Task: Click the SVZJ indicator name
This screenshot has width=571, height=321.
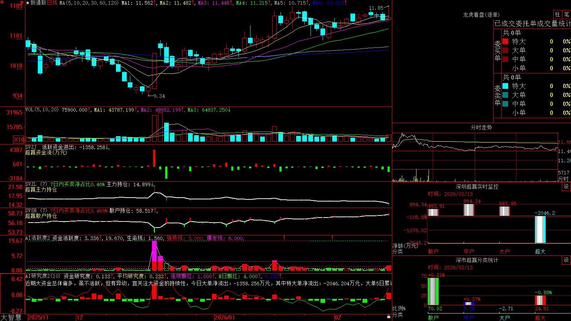Action: [x=31, y=147]
